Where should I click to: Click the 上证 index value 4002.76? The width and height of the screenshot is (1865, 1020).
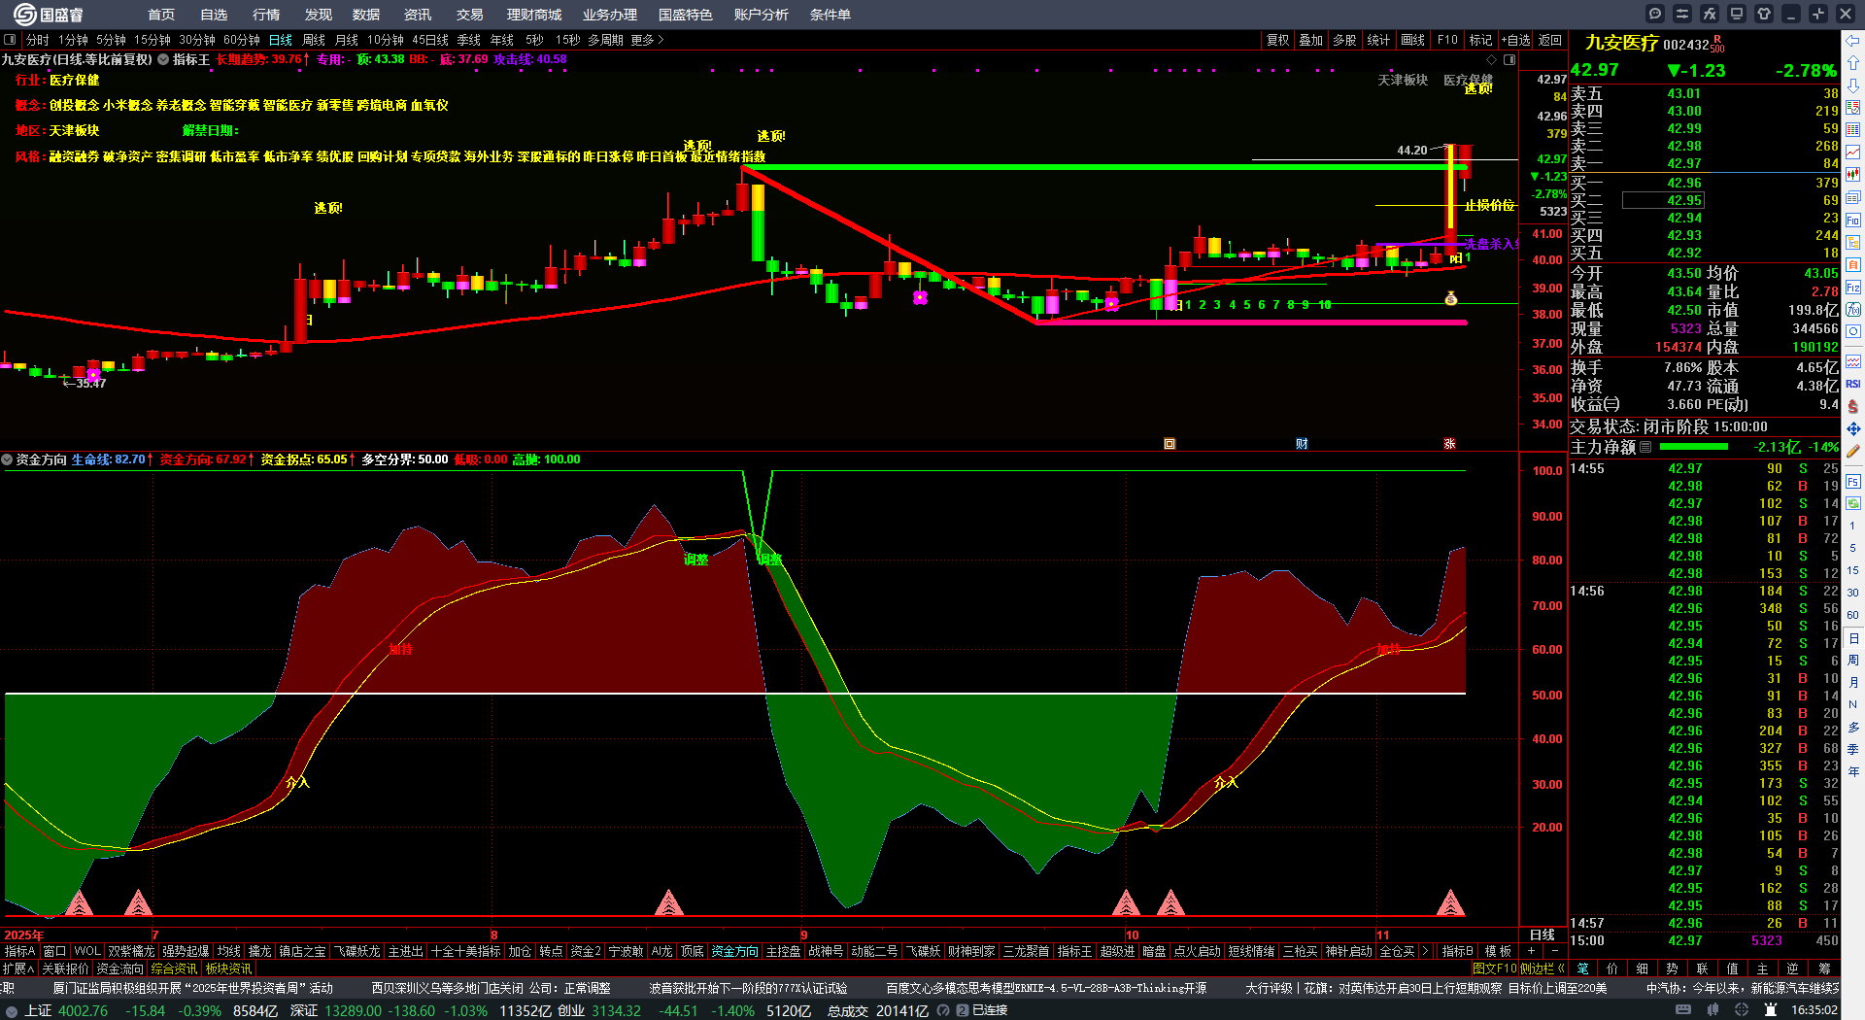[x=84, y=1011]
